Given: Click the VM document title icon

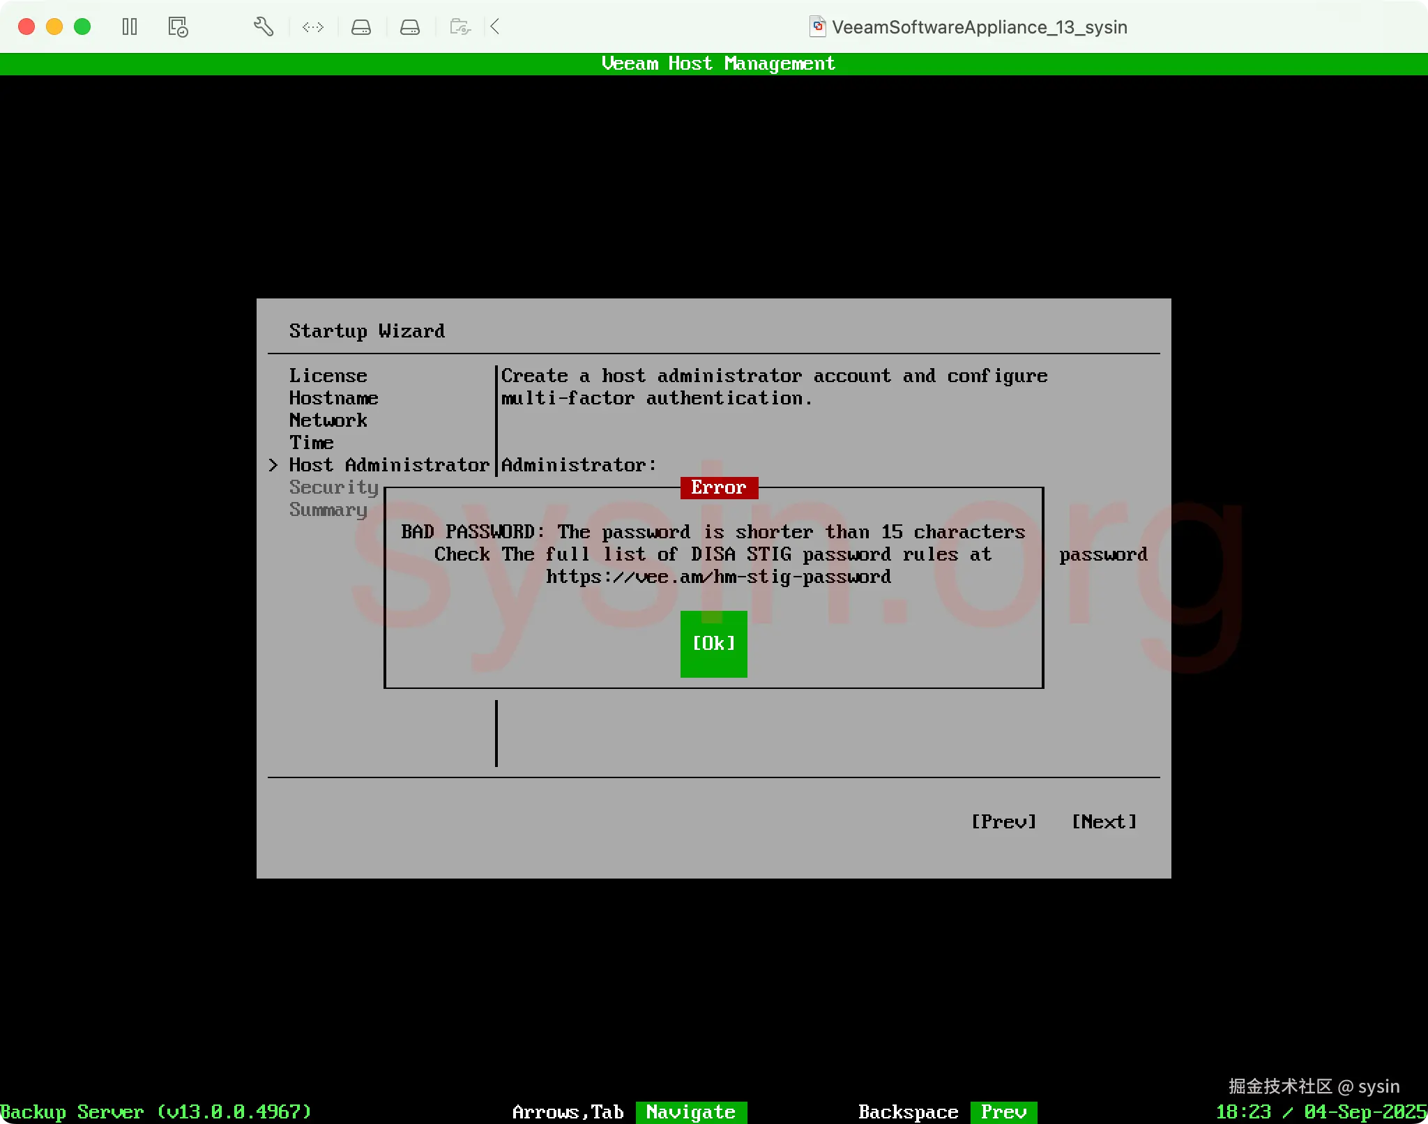Looking at the screenshot, I should click(x=817, y=27).
